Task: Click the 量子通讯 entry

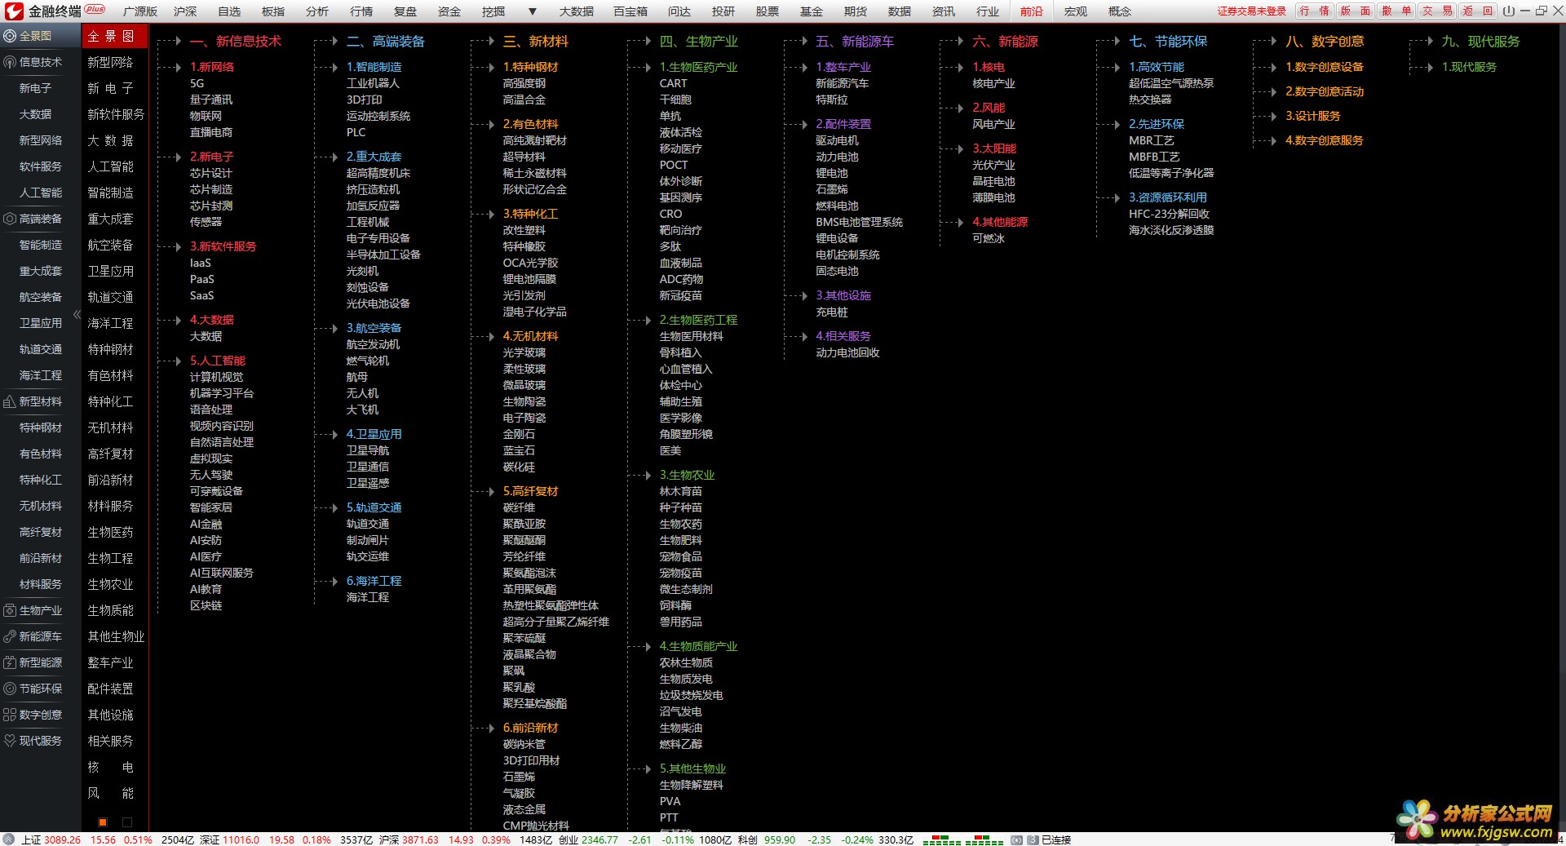Action: (211, 100)
